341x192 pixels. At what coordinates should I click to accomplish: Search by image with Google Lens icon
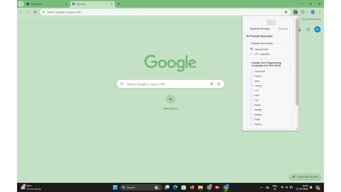tap(219, 84)
